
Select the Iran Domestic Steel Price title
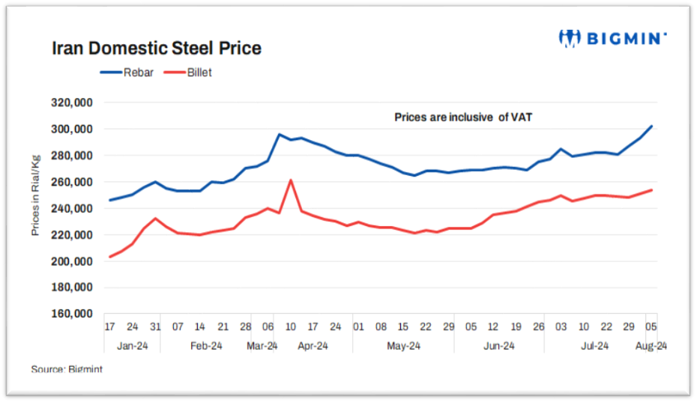click(x=156, y=49)
